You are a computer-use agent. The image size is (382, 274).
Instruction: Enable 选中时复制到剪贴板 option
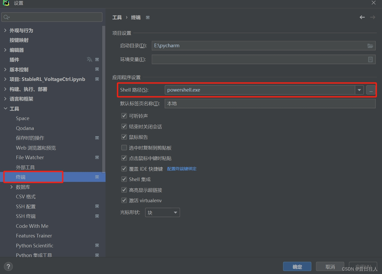124,147
